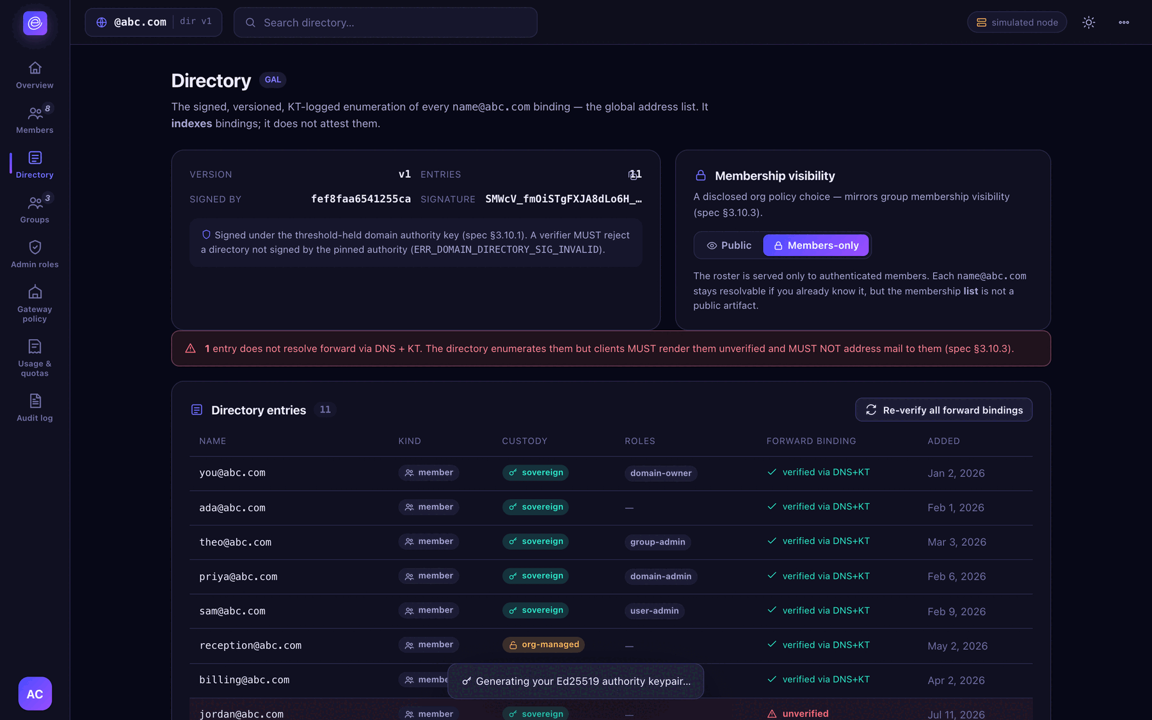
Task: Copy the entries count icon
Action: pyautogui.click(x=633, y=175)
